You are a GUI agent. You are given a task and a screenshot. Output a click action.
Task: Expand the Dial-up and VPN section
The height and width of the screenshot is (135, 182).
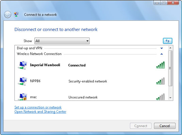pos(162,48)
